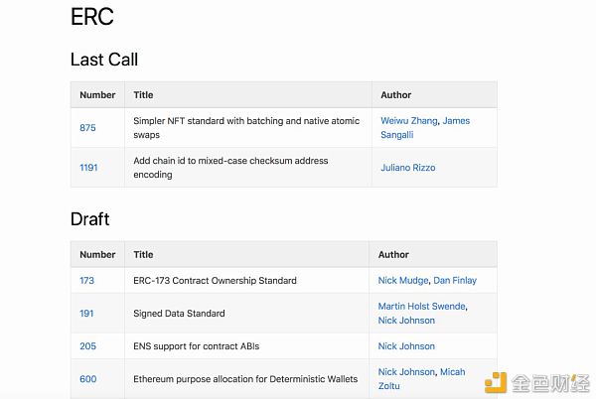The width and height of the screenshot is (596, 399).
Task: Click Nick Johnson in Signed Data Standard row
Action: 406,321
